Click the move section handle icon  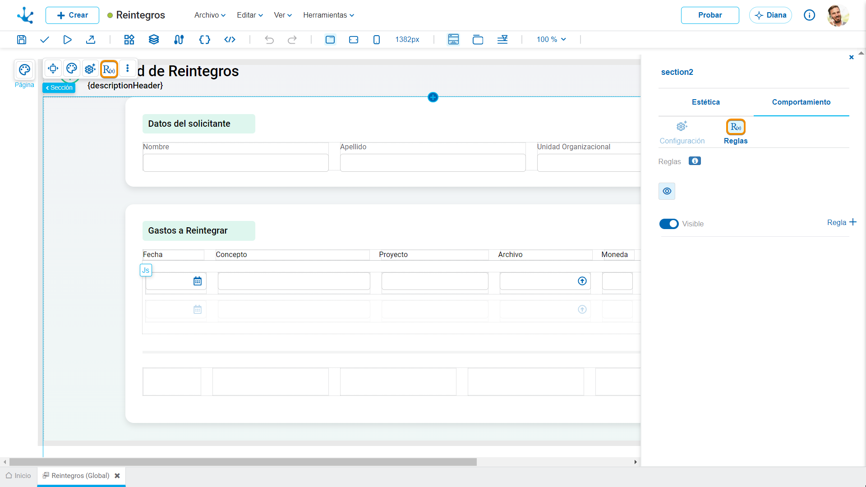(x=53, y=69)
